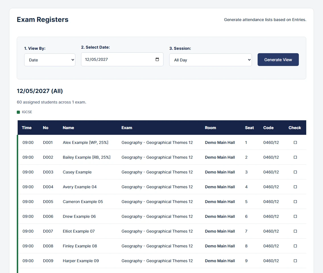The height and width of the screenshot is (273, 323).
Task: Mark Cameron Example 05 as checked
Action: [295, 202]
